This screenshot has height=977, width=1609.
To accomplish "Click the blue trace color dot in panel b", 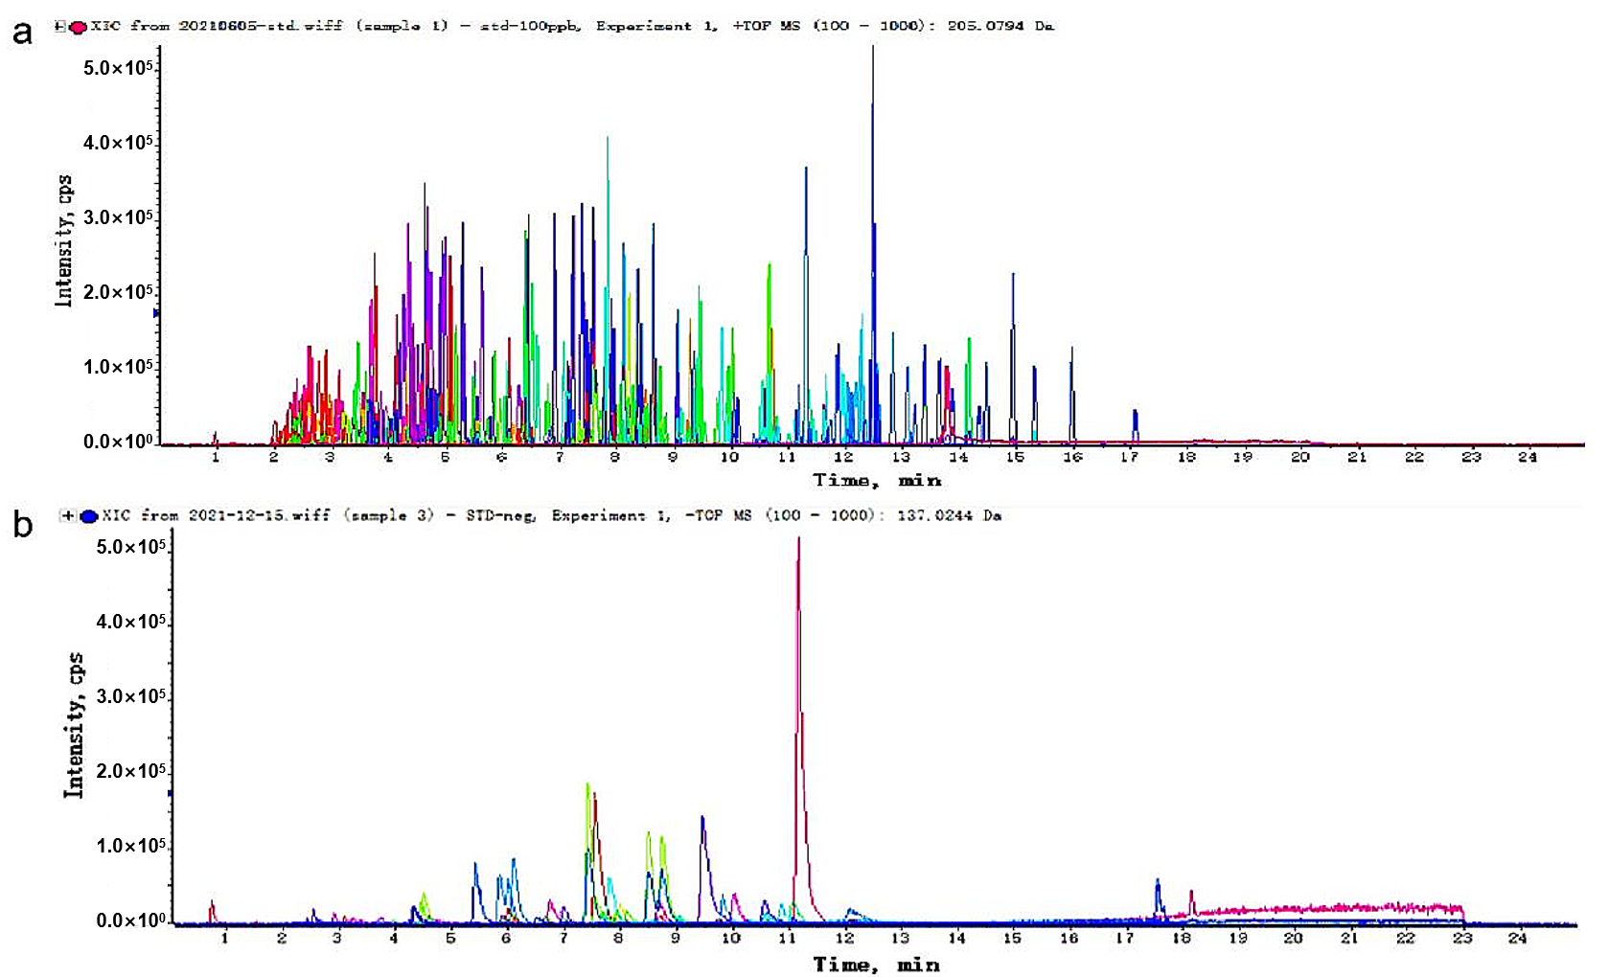I will tap(89, 516).
